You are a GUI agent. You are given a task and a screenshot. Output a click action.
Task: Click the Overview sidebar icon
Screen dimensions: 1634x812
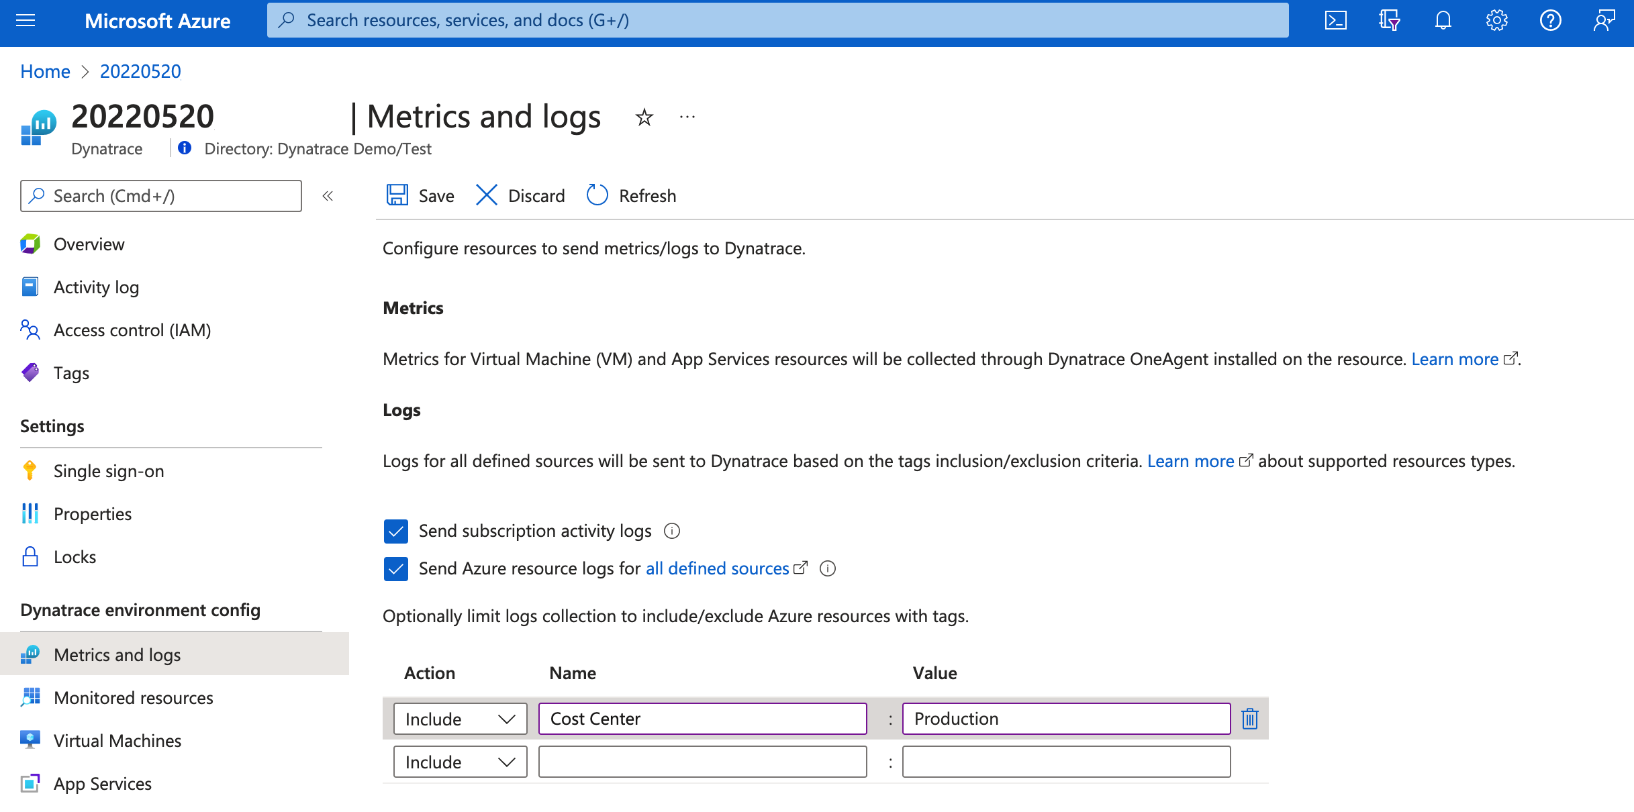click(30, 243)
